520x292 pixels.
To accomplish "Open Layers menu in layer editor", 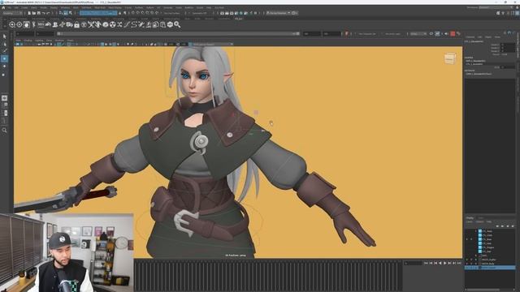I will click(470, 221).
